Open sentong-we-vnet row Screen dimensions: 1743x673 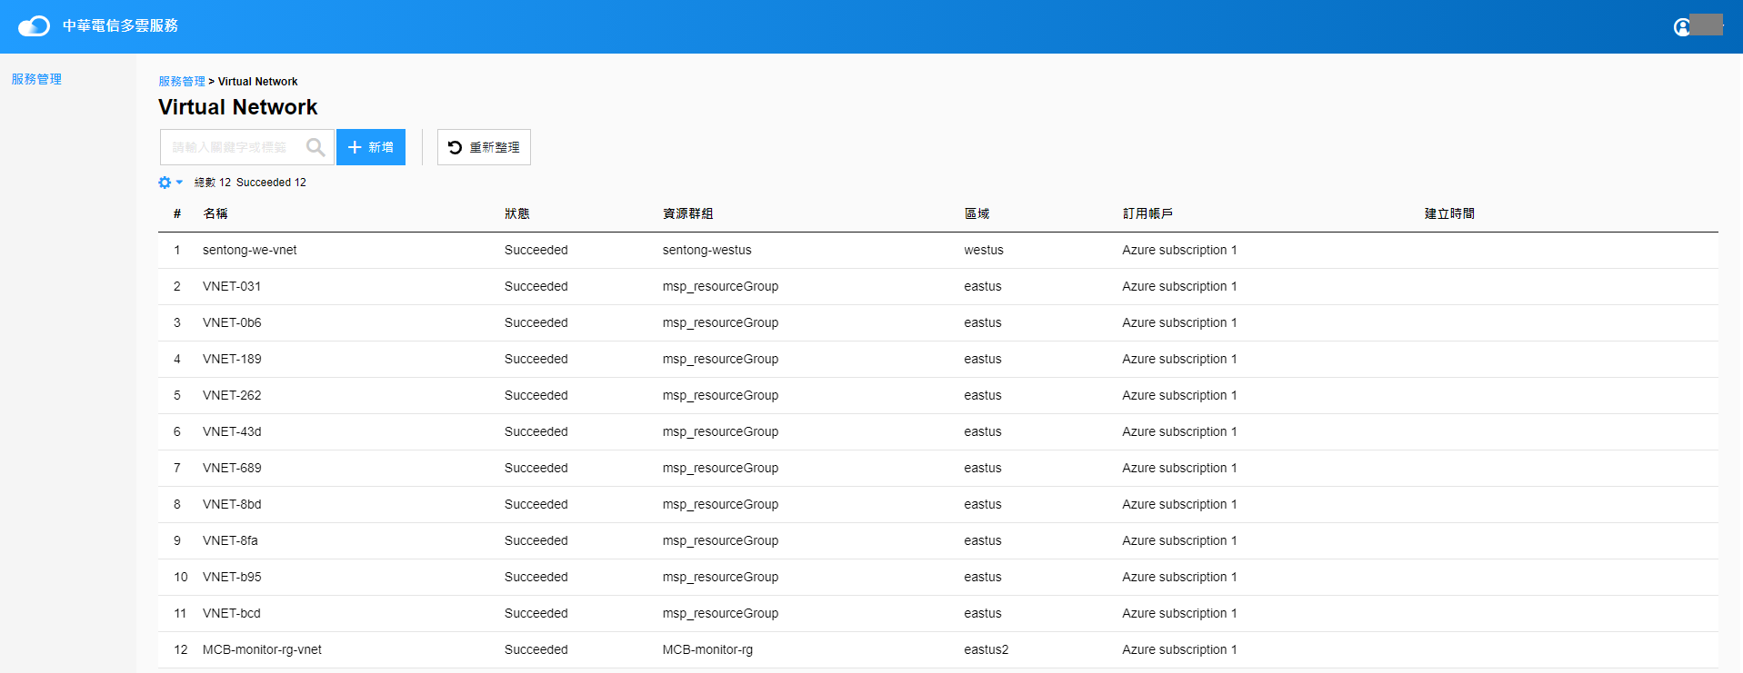click(x=938, y=250)
